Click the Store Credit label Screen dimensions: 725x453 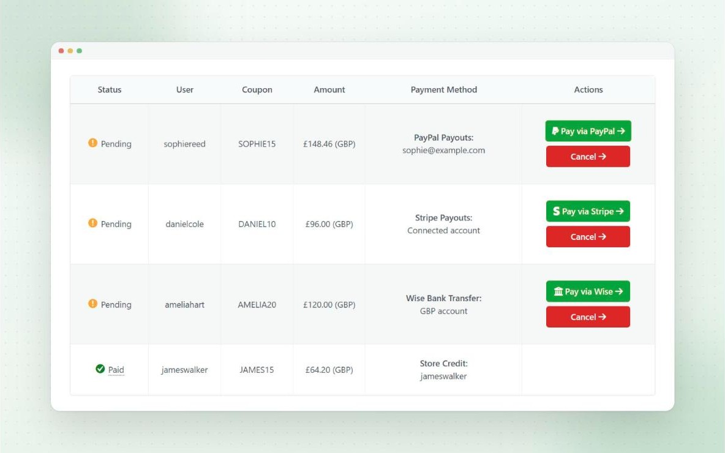click(443, 364)
